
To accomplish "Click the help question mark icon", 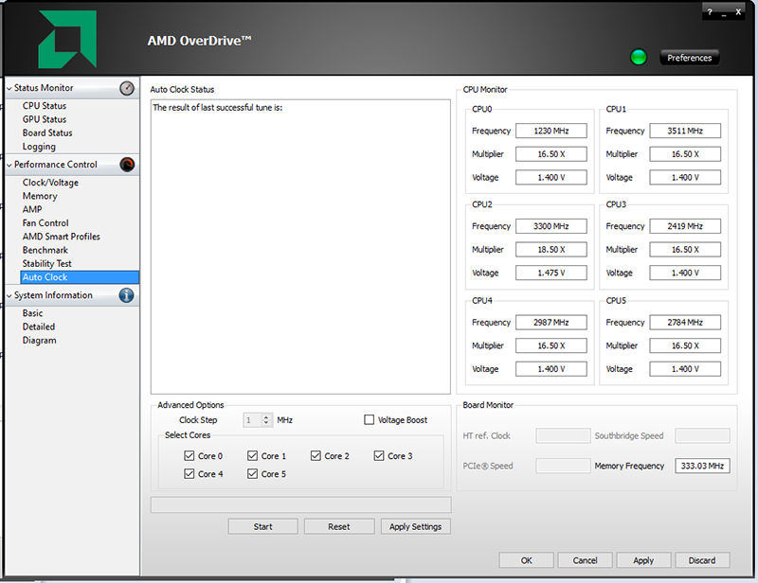I will (x=710, y=12).
